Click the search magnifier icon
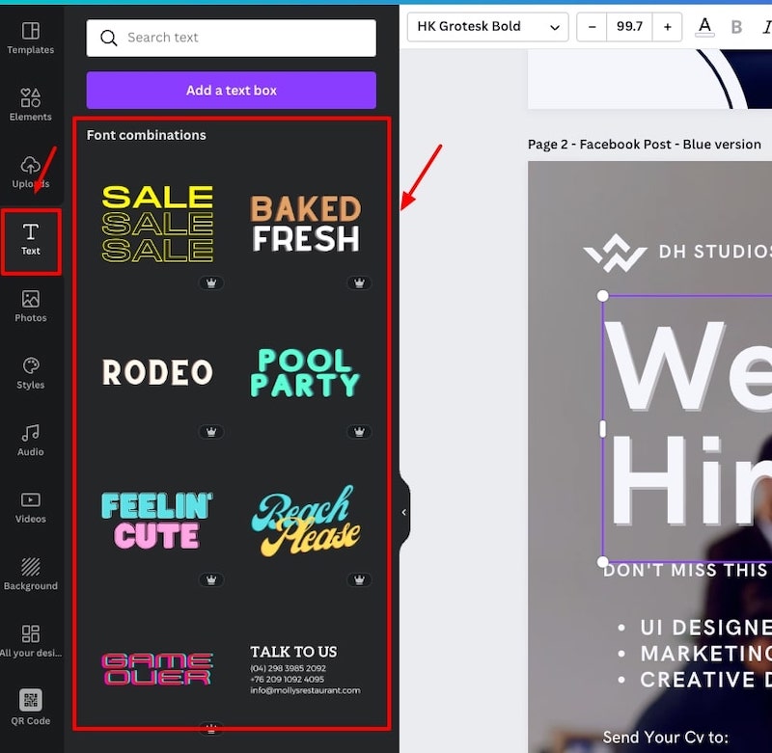 pos(108,38)
